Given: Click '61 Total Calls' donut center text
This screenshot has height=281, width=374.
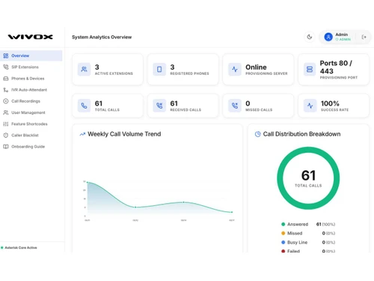Looking at the screenshot, I should [308, 178].
